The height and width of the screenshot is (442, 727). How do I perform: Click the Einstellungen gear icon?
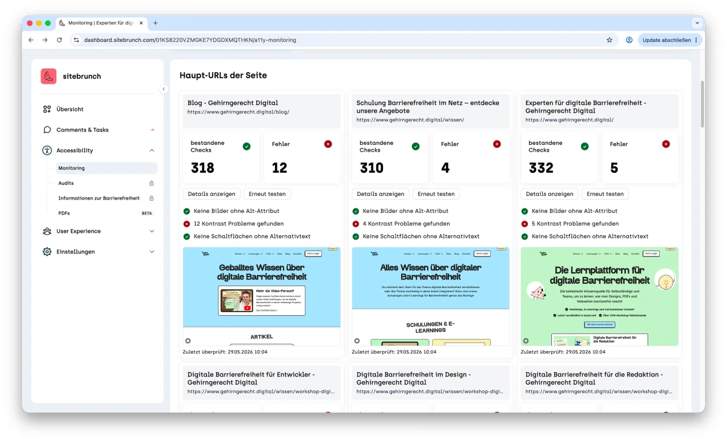[47, 252]
